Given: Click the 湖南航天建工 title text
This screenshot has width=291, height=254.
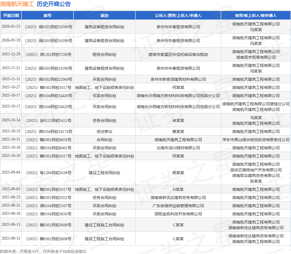Looking at the screenshot, I should (x=17, y=4).
